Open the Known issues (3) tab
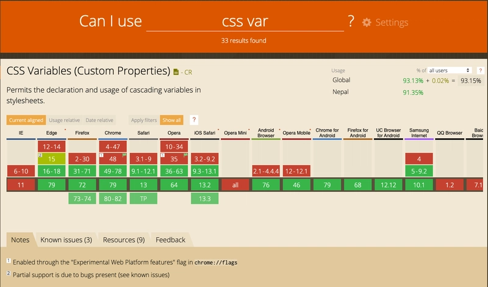The height and width of the screenshot is (287, 488). coord(66,239)
